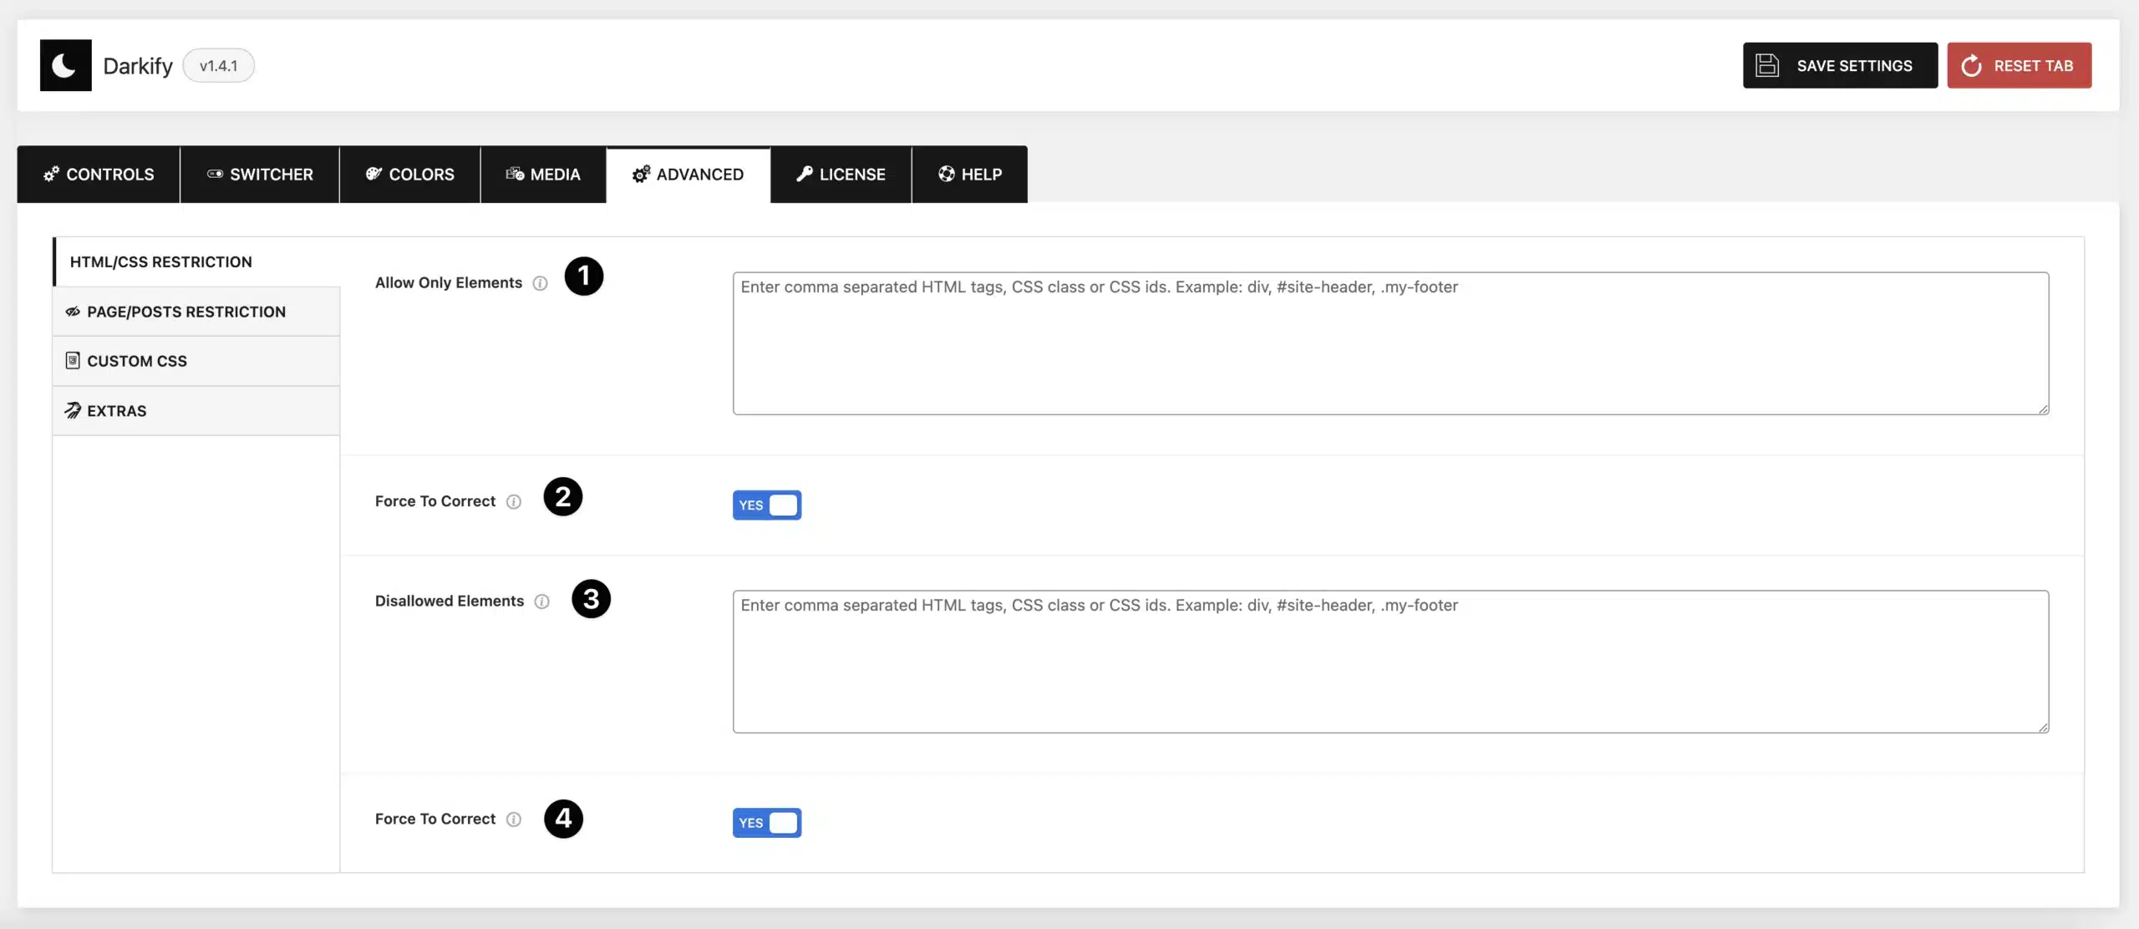
Task: Click the circular arrow icon in Reset Tab
Action: coord(1971,65)
